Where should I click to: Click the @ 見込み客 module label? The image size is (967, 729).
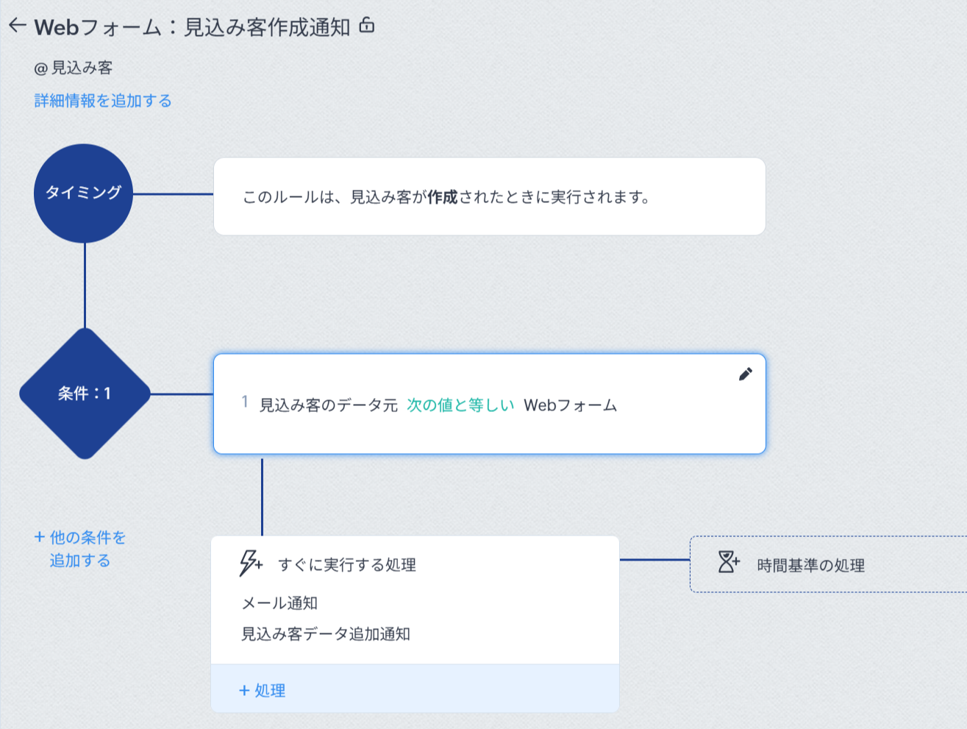click(x=74, y=68)
